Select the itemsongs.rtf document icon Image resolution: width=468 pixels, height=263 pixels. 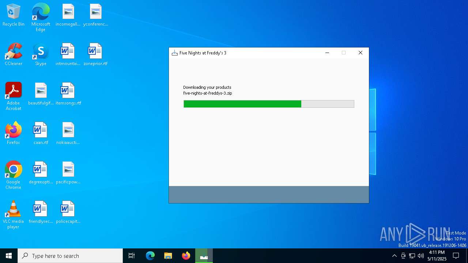(68, 94)
